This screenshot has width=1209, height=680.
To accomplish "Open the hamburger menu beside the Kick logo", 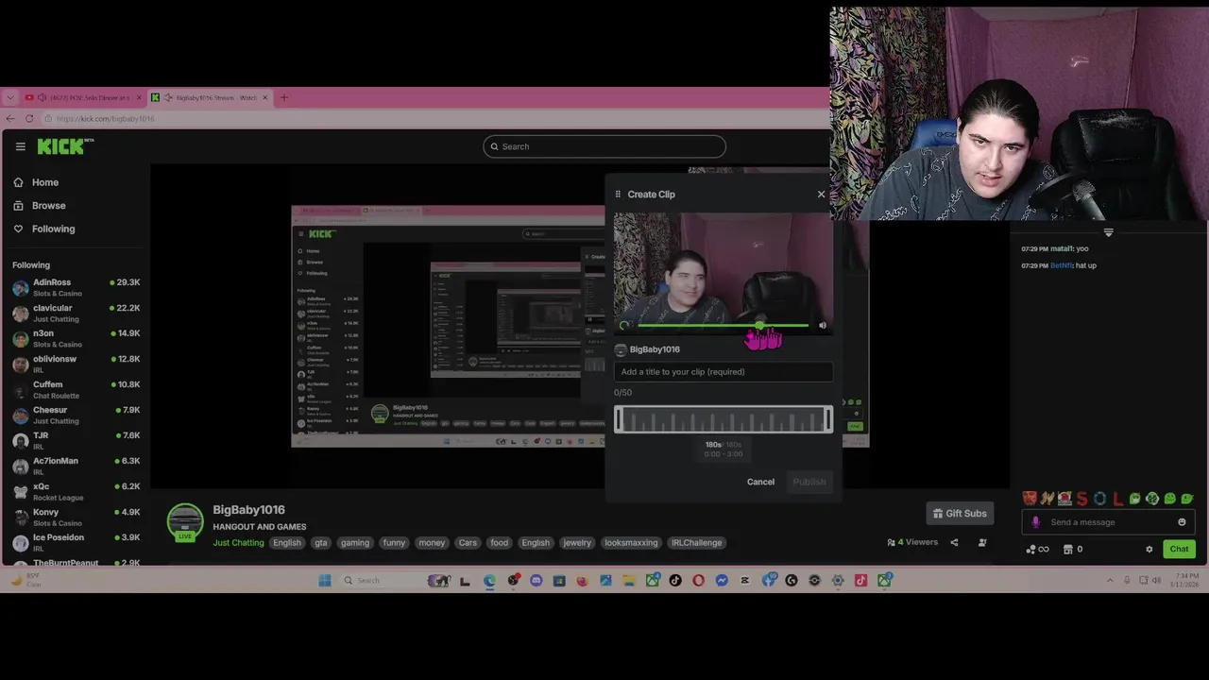I will click(x=20, y=146).
